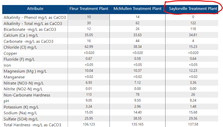
Task: Click the Bicarbonate -mg/L as CaCO3 row label
Action: coord(30,30)
